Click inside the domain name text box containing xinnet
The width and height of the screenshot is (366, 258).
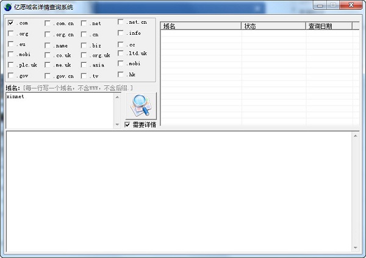(60, 110)
